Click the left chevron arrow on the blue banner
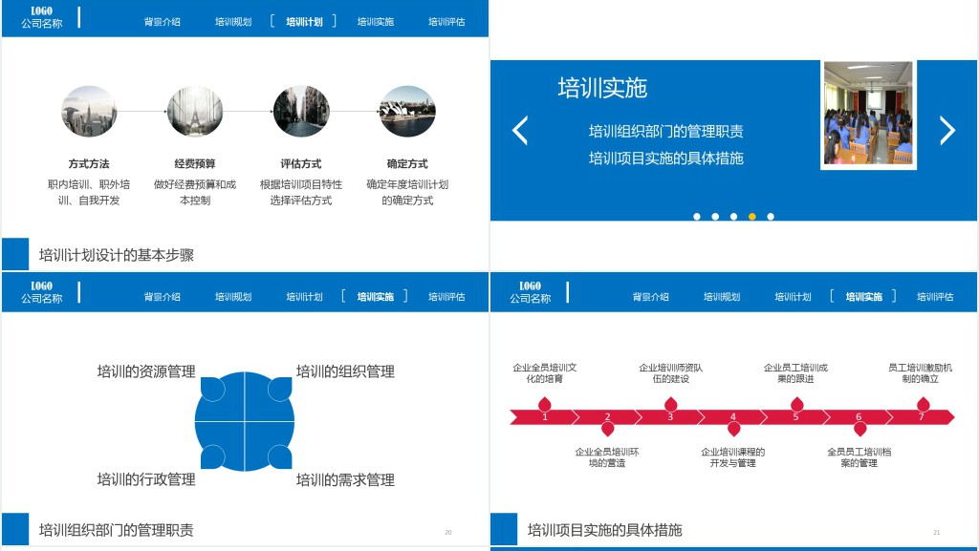 tap(520, 130)
